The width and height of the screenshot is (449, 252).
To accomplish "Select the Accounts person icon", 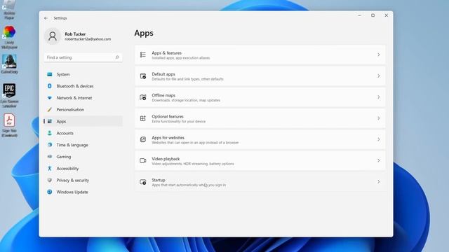I will click(50, 133).
